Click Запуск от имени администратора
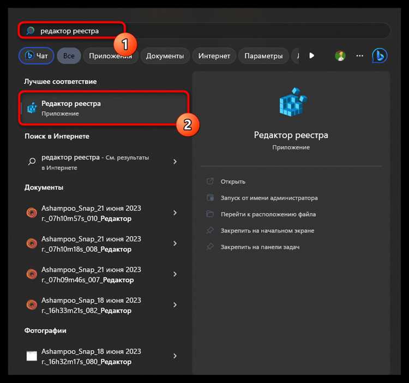Screen dimensions: 409x383 pyautogui.click(x=269, y=198)
